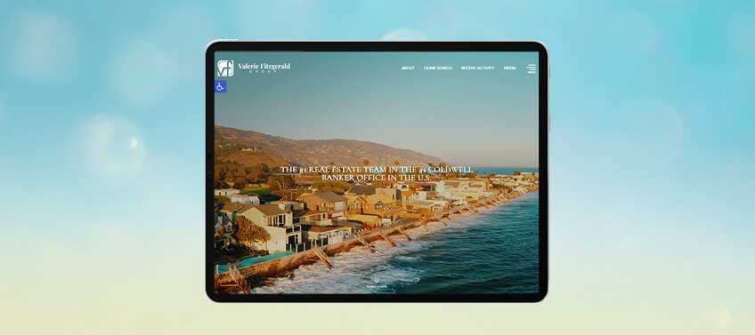
Task: Select Recent Activity in the navigation
Action: coord(477,68)
